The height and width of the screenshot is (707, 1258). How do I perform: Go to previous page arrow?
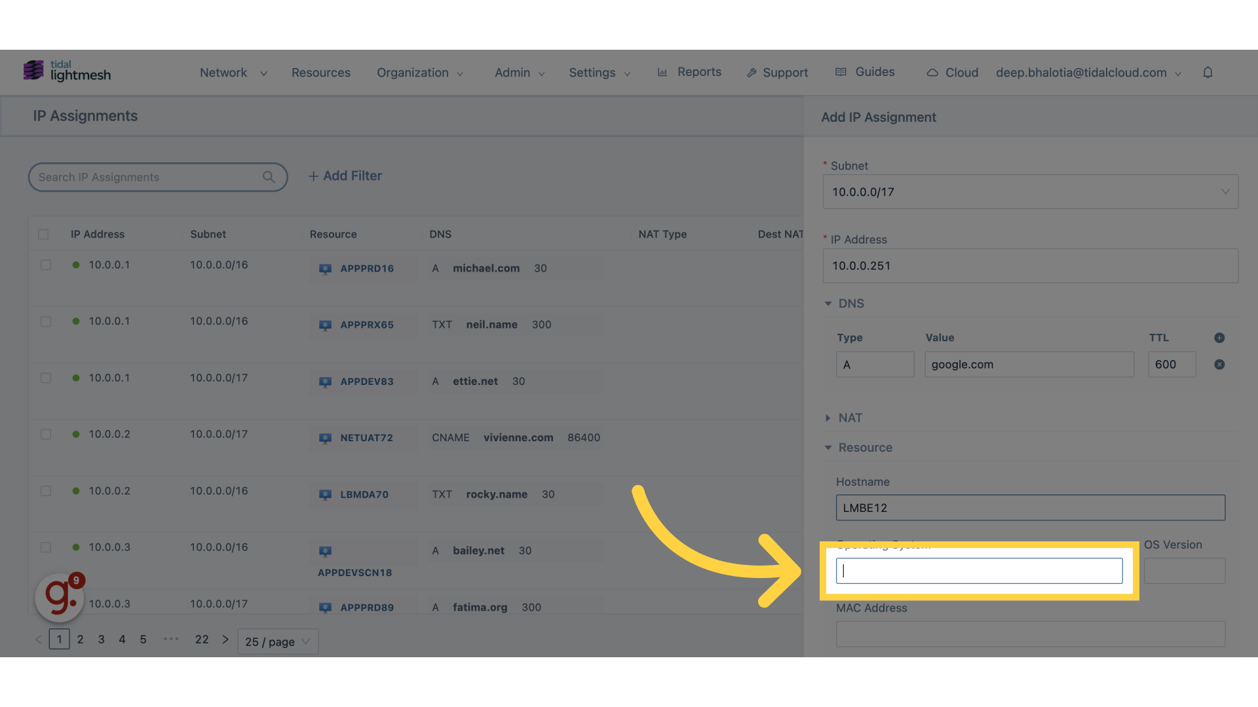pos(38,640)
